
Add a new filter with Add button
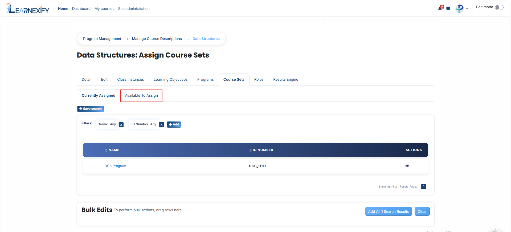[174, 124]
